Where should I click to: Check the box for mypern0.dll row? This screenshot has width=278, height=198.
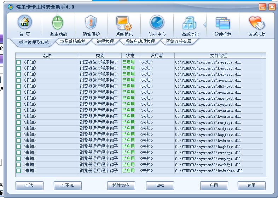(18, 80)
